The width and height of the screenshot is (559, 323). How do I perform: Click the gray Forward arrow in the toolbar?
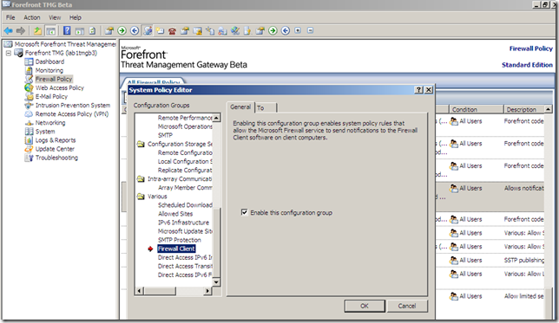click(21, 31)
